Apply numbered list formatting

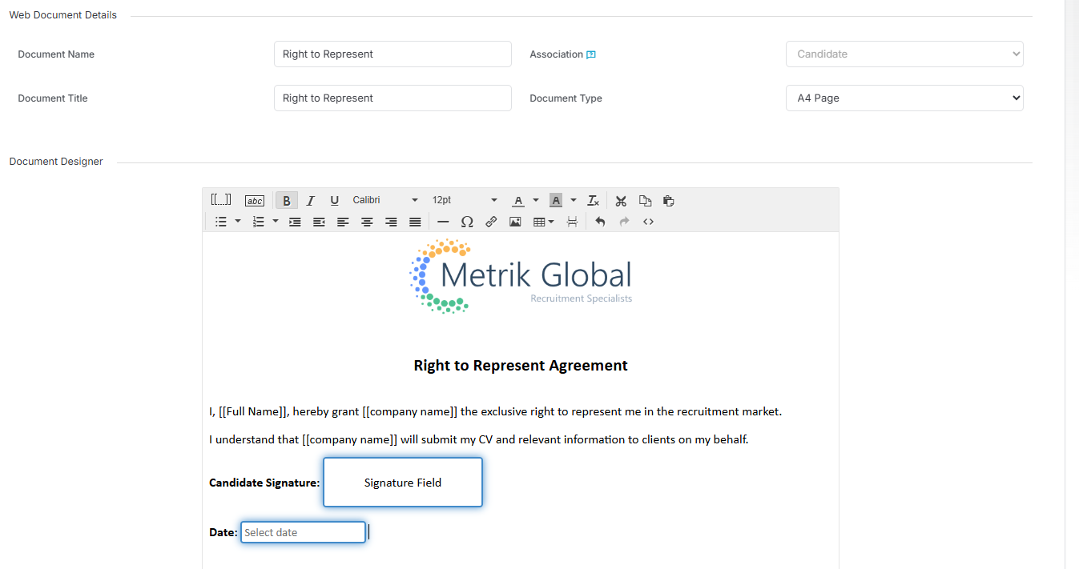259,222
